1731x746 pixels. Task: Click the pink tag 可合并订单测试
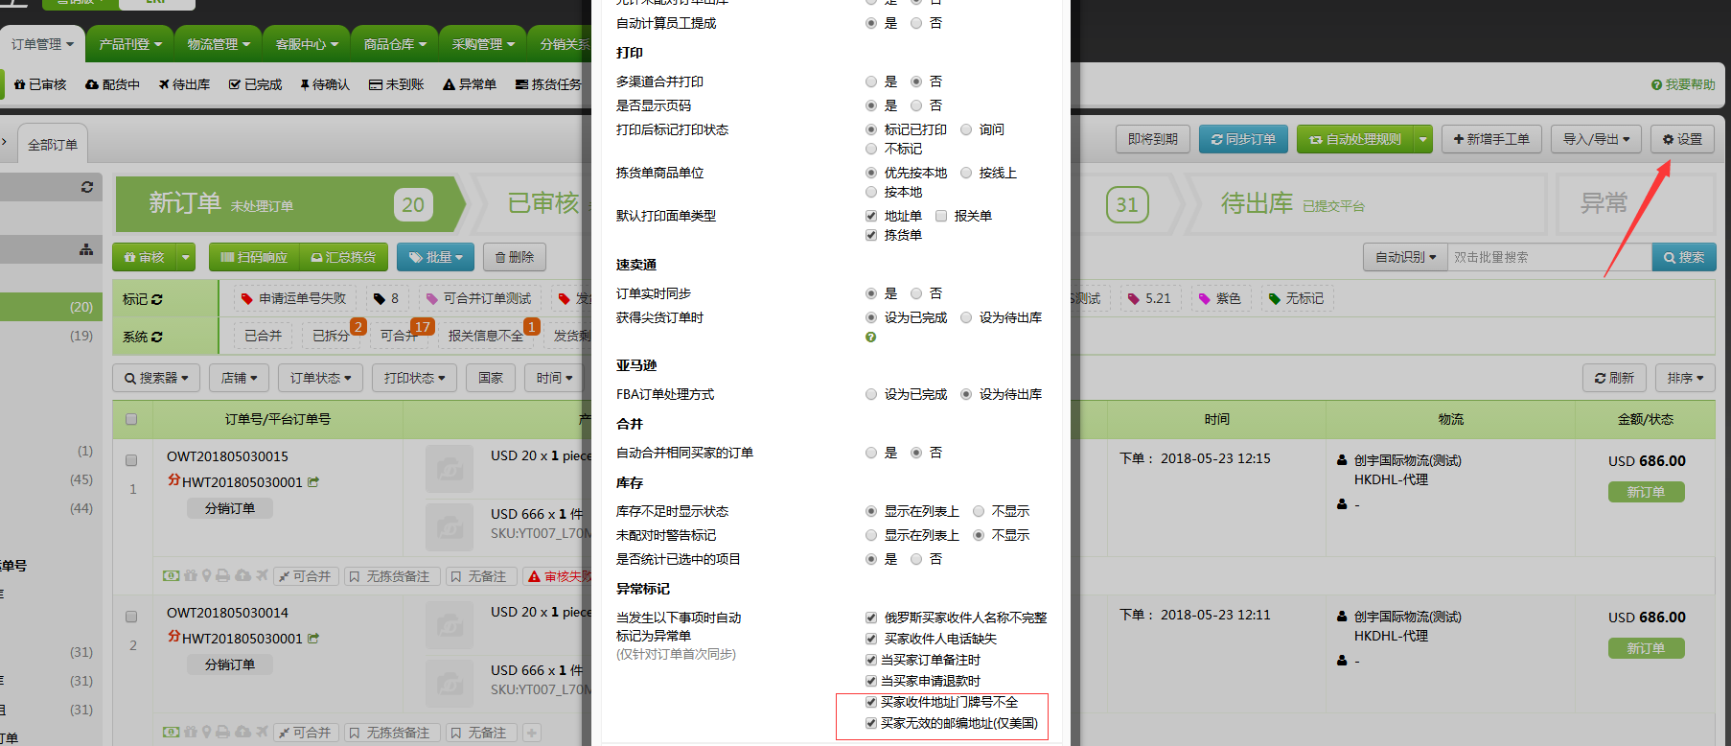coord(478,298)
